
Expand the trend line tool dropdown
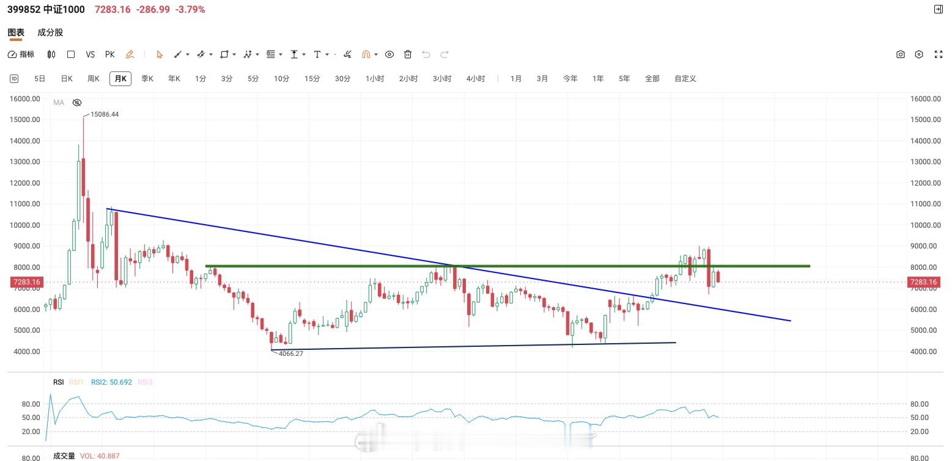pos(188,54)
